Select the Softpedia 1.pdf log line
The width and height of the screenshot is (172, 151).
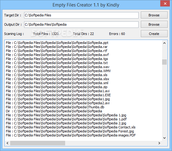click(66, 119)
